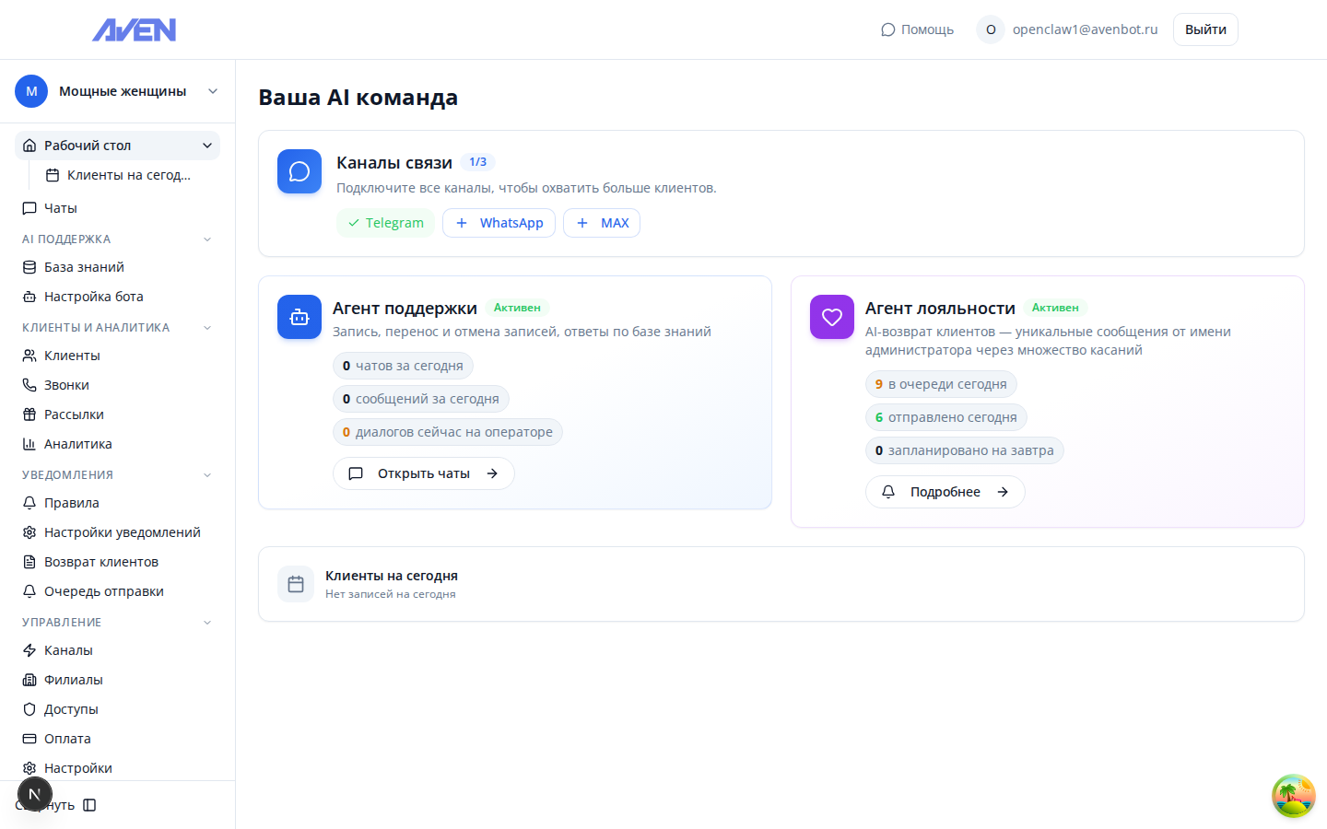The width and height of the screenshot is (1327, 829).
Task: Open the Звонки section
Action: (x=69, y=384)
